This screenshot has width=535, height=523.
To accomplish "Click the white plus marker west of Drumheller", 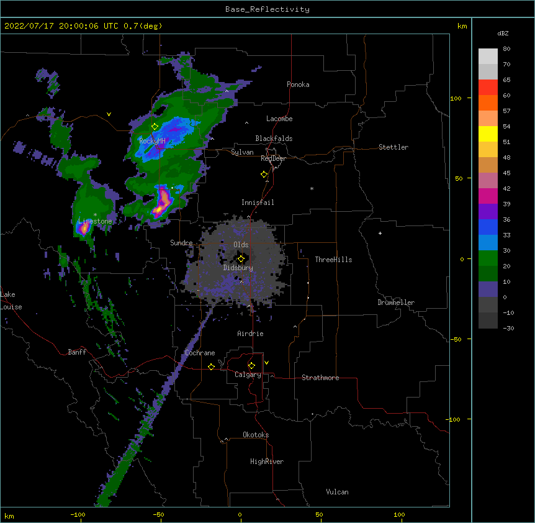I will [x=380, y=233].
